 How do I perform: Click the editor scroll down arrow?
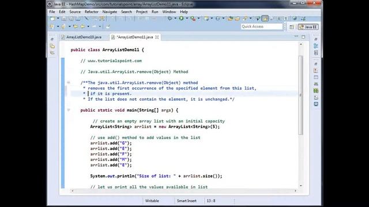tap(301, 186)
